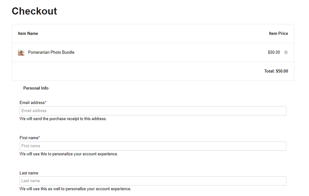This screenshot has height=196, width=309.
Task: Click the First name field label
Action: [x=30, y=138]
